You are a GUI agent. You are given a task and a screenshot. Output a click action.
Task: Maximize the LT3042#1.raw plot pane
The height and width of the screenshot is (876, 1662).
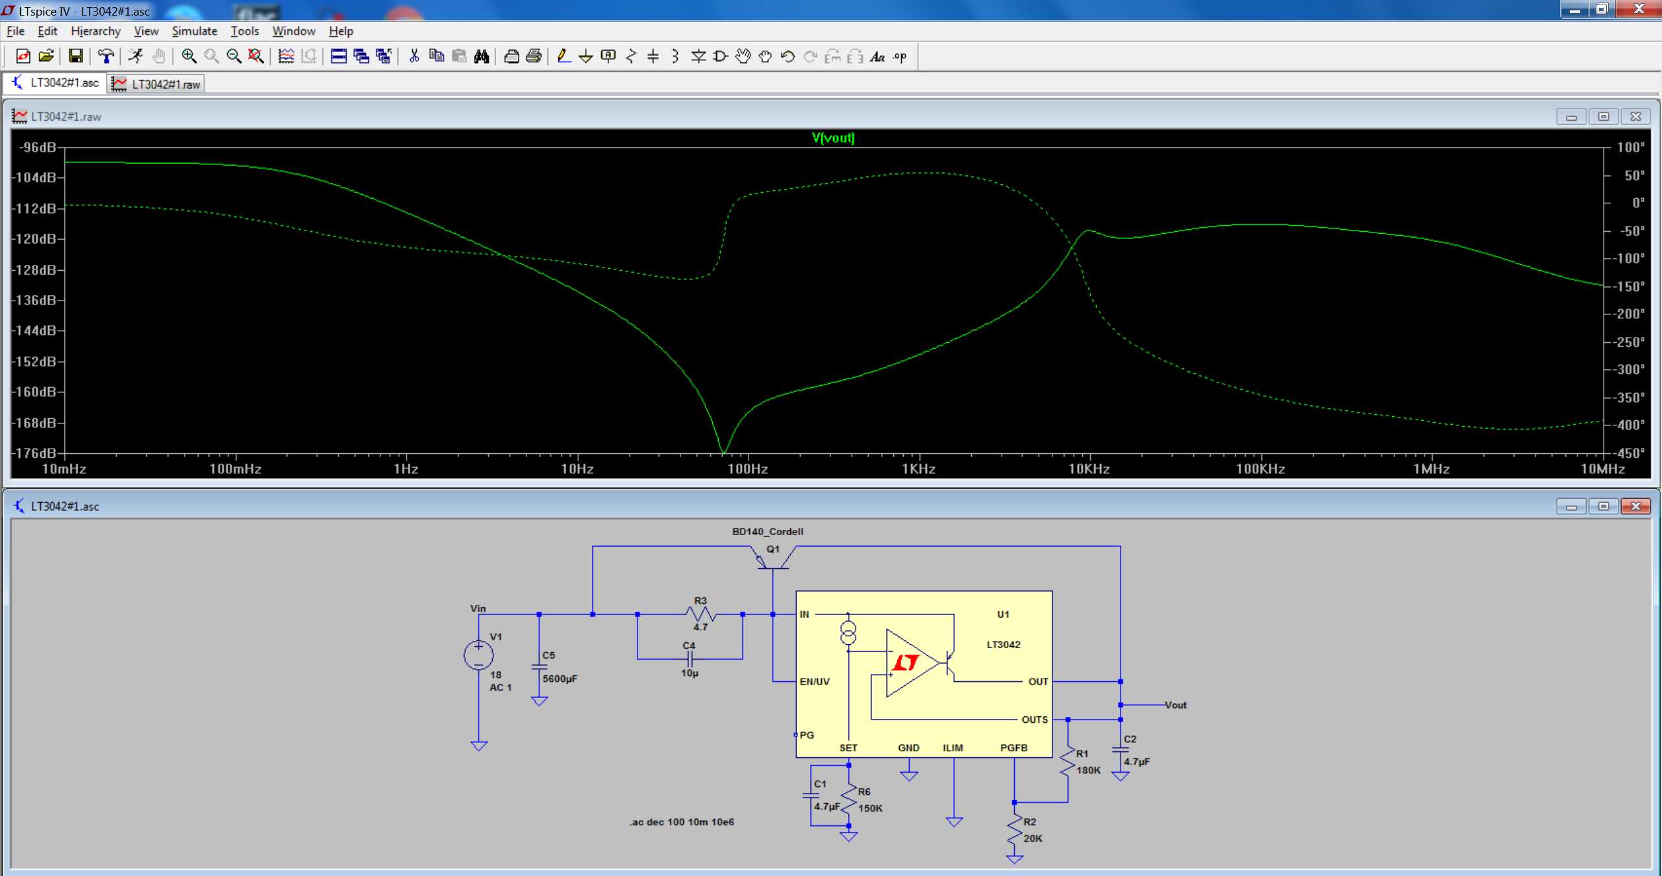1604,116
